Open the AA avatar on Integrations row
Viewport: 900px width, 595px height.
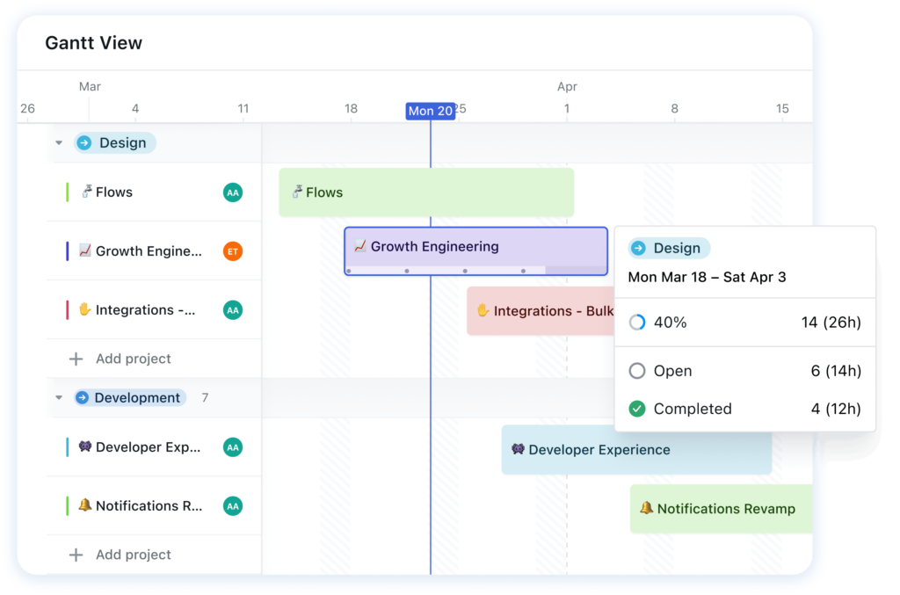(x=232, y=310)
